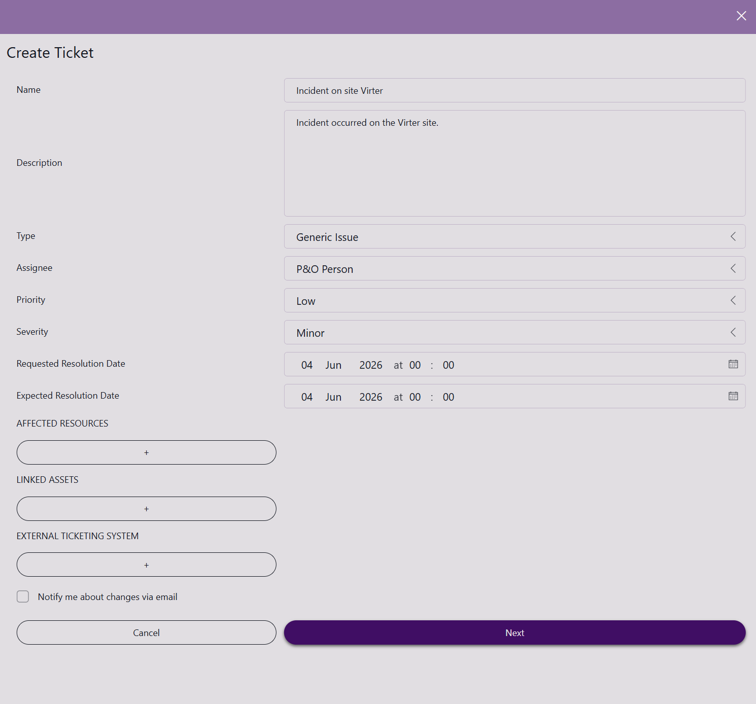
Task: Add external ticketing system with plus button
Action: pos(147,565)
